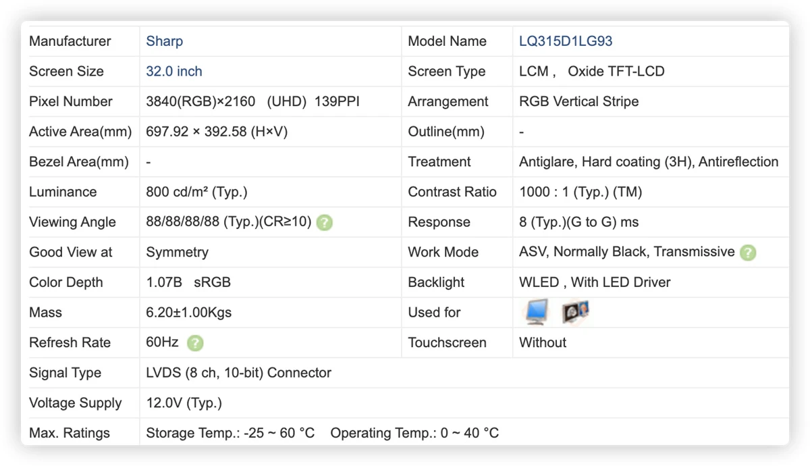Click the Max. Ratings temperature text
810x466 pixels.
(323, 433)
